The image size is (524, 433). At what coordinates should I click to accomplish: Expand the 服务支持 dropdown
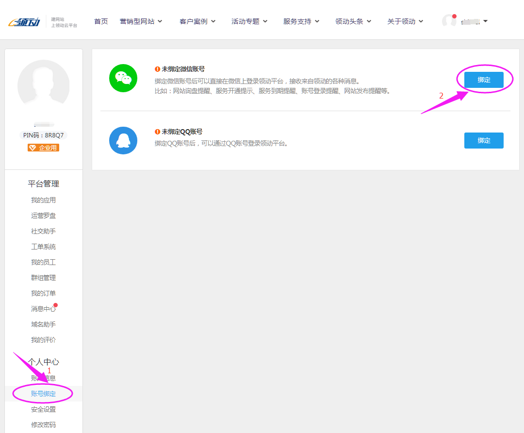pyautogui.click(x=298, y=21)
